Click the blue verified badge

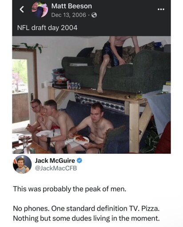80,160
